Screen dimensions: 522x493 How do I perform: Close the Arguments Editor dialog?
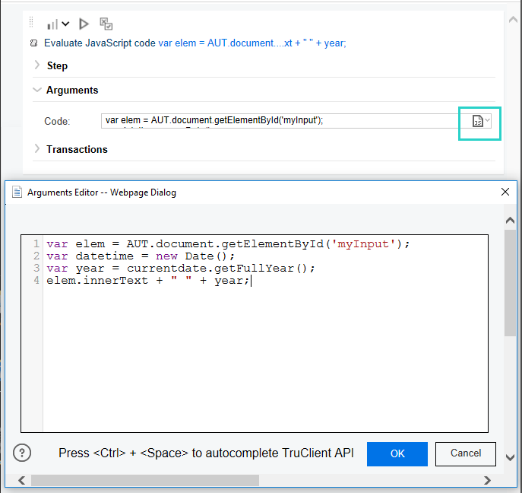[505, 192]
